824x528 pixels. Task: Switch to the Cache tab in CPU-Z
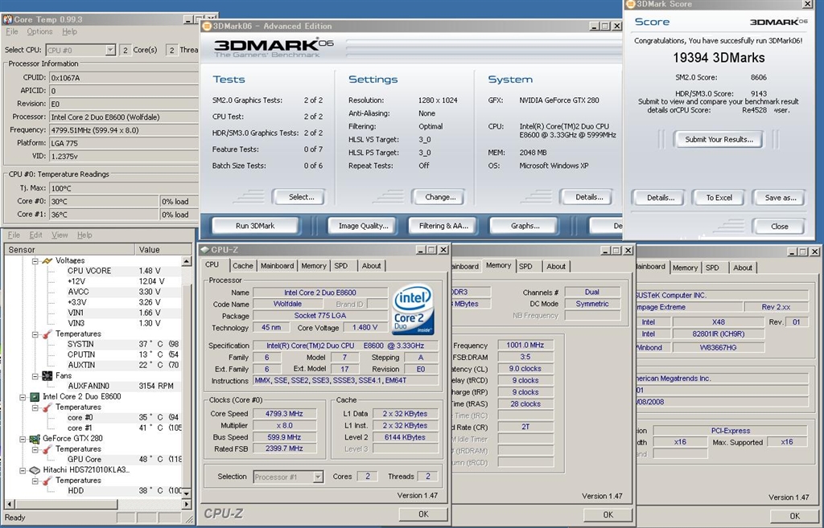click(242, 266)
